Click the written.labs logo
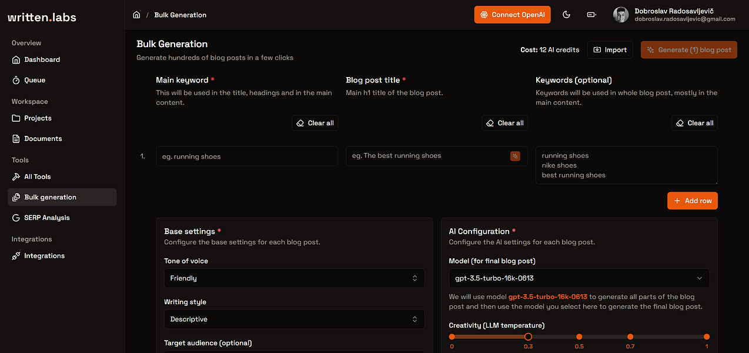Viewport: 749px width, 353px height. point(42,17)
